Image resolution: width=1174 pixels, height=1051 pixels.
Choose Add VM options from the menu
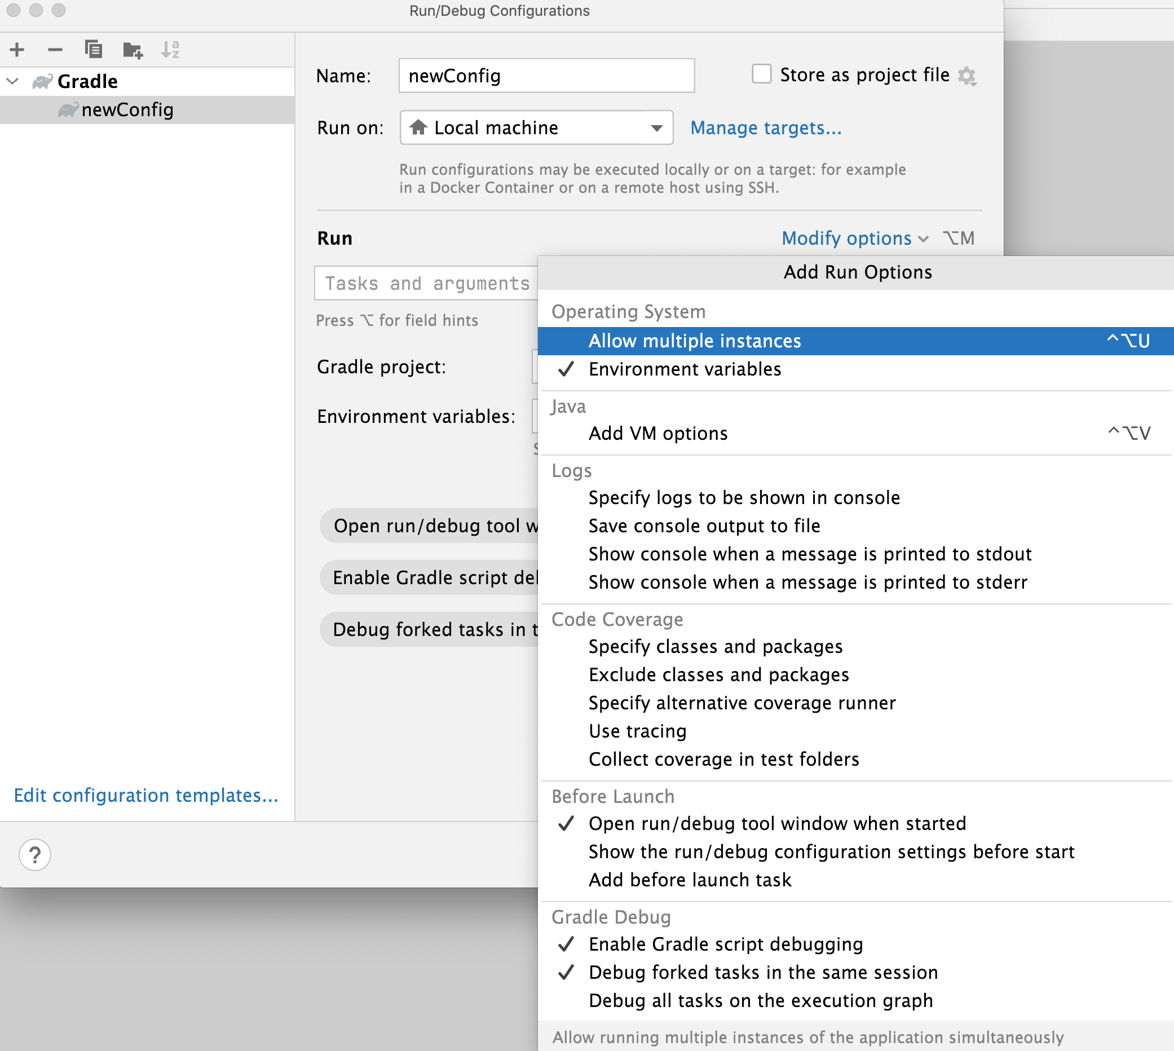(657, 433)
